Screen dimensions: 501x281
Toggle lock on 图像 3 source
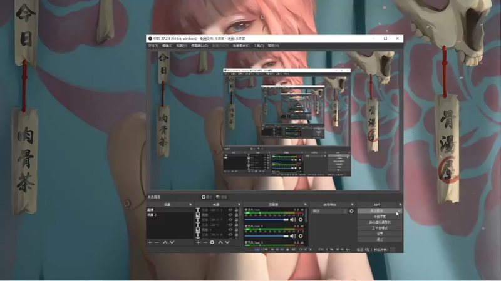point(237,230)
